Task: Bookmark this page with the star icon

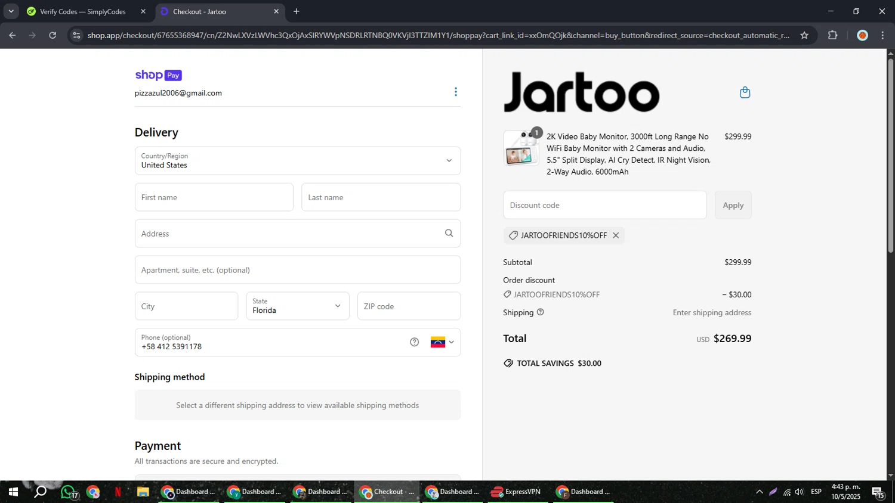Action: click(x=804, y=35)
